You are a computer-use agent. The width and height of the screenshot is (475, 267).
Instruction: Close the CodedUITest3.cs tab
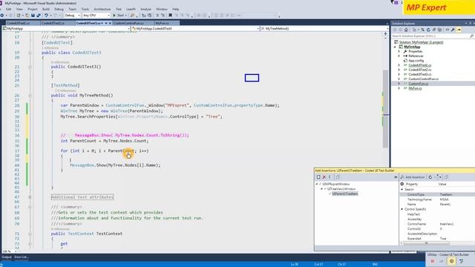point(110,23)
